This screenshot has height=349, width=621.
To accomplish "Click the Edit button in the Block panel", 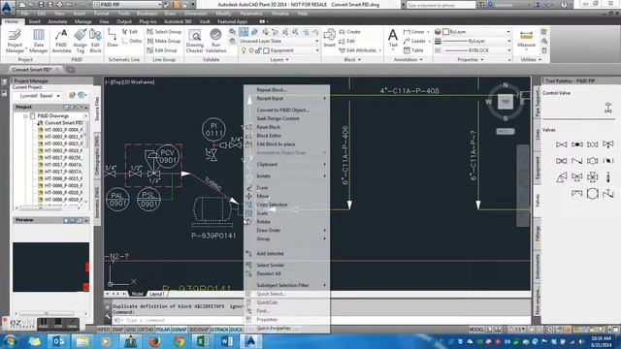I will click(347, 41).
